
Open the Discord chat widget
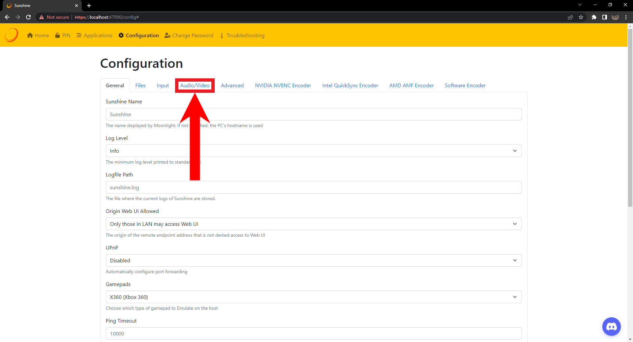(612, 327)
